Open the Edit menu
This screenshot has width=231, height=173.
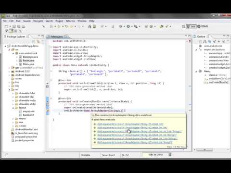coord(12,21)
